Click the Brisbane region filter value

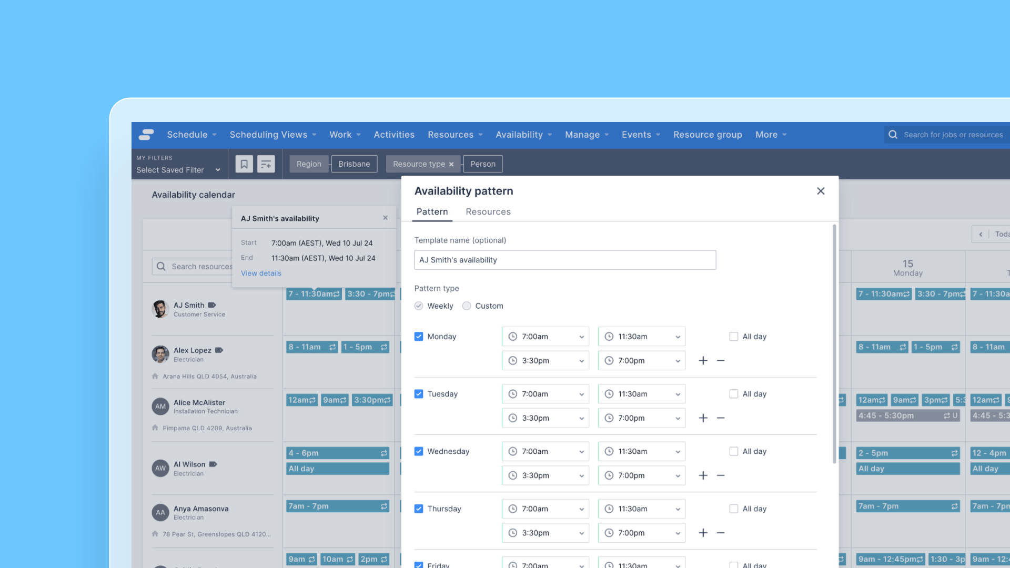(355, 164)
